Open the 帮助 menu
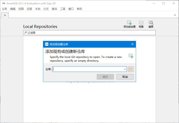 coord(79,9)
